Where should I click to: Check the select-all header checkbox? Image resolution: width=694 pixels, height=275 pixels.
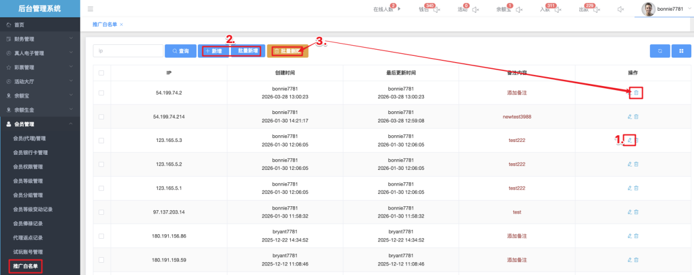coord(101,73)
